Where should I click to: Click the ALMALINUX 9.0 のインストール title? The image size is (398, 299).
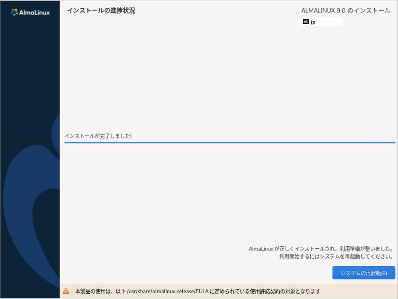tap(346, 11)
